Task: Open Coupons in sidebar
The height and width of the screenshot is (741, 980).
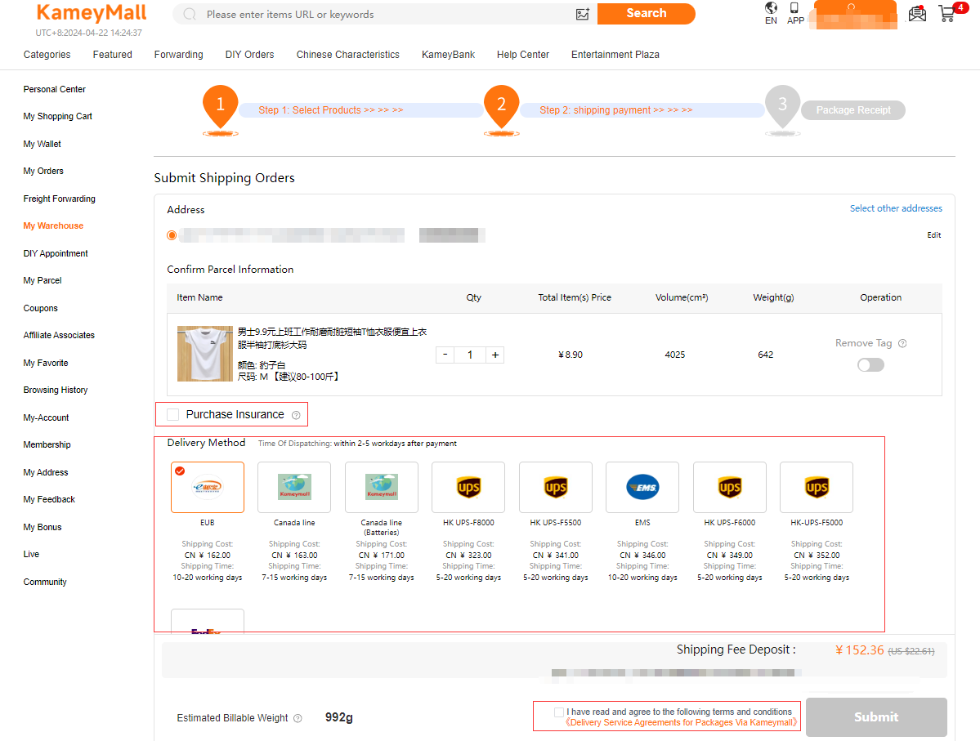Action: pos(41,308)
